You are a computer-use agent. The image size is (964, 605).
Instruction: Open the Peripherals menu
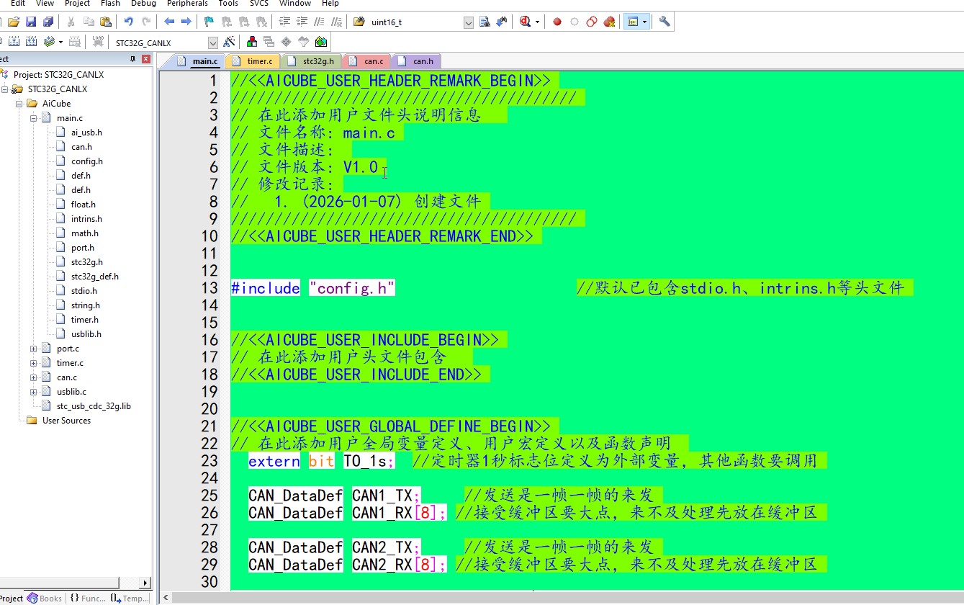click(x=187, y=4)
